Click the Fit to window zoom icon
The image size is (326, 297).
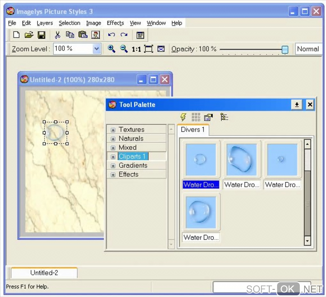[148, 49]
